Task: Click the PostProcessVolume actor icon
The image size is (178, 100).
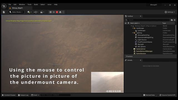Action: (136, 42)
